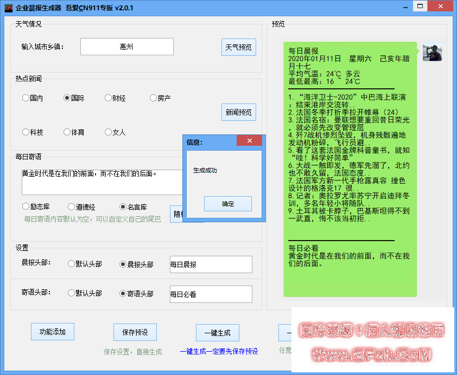457x375 pixels.
Task: Select the 科技 radio button
Action: 26,132
